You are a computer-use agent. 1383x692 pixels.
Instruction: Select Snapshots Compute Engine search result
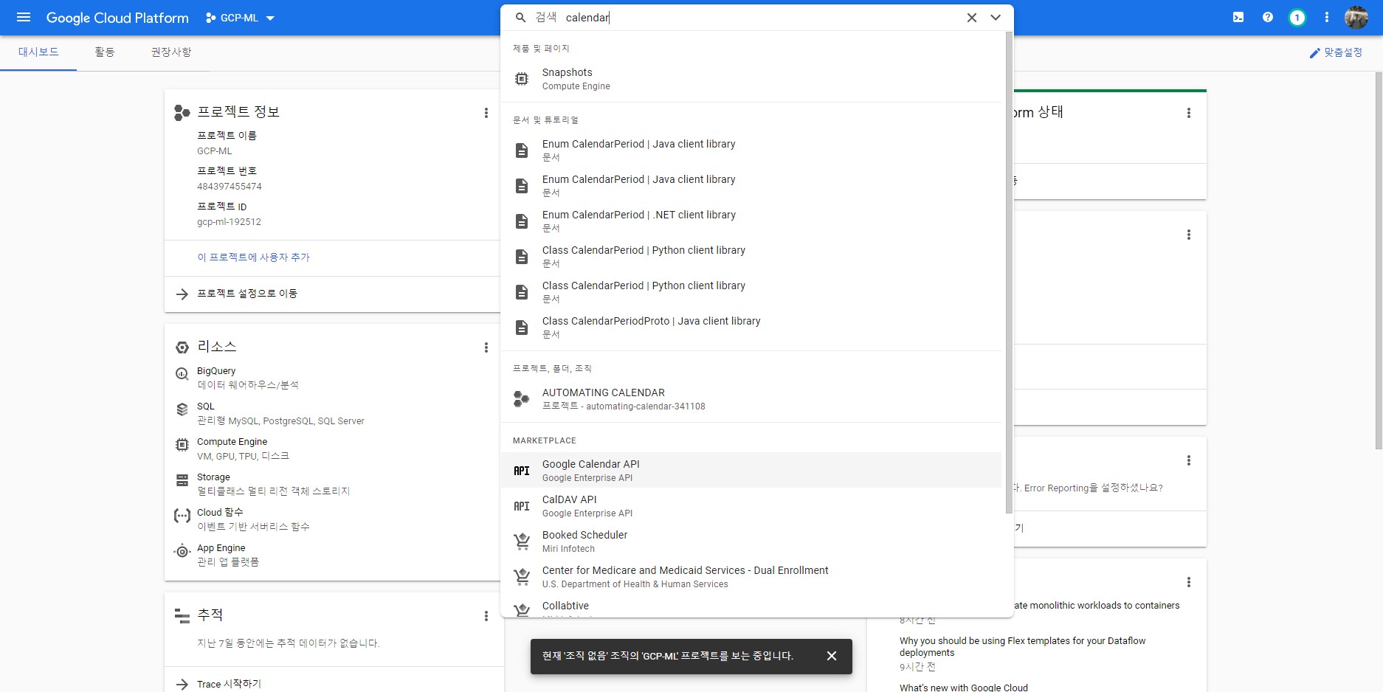[751, 79]
